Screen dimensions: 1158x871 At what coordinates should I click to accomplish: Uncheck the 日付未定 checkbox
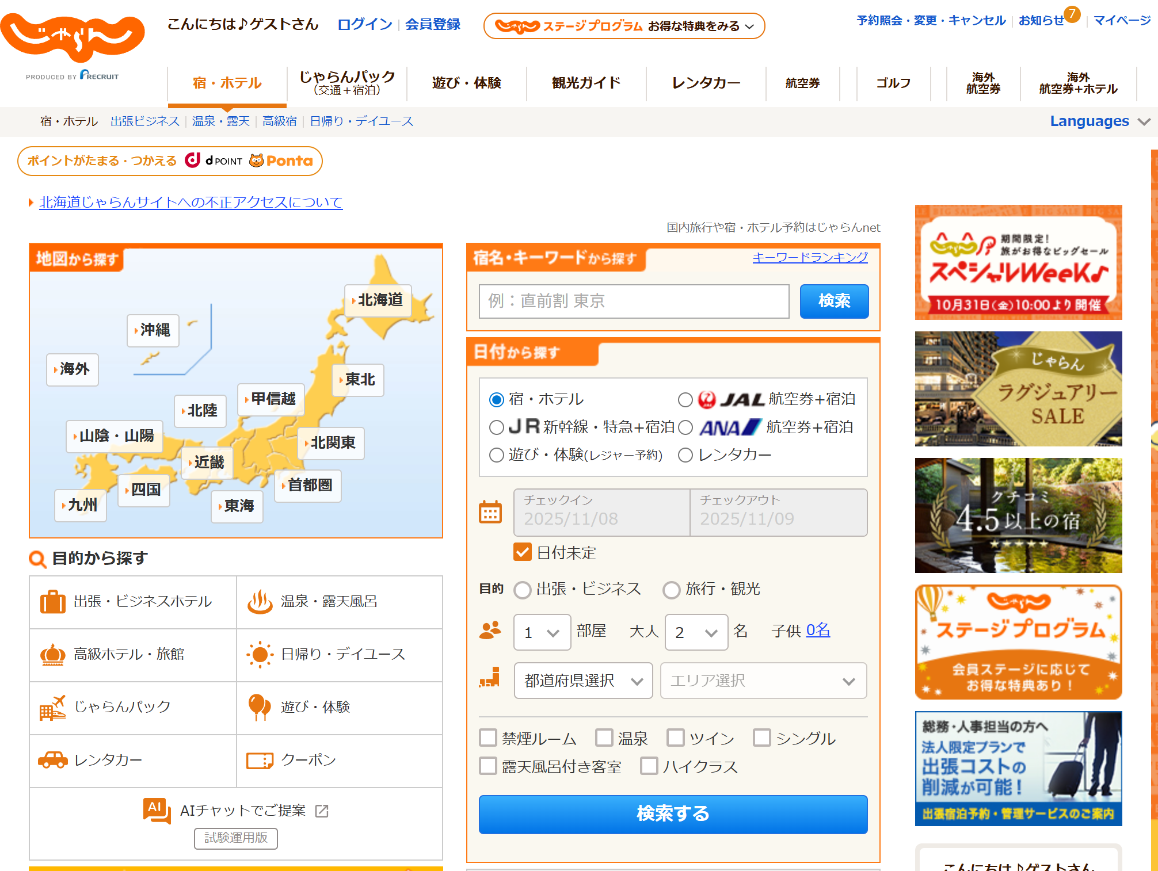pyautogui.click(x=523, y=552)
